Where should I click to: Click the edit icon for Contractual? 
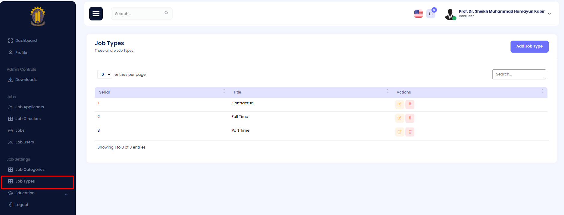(399, 105)
